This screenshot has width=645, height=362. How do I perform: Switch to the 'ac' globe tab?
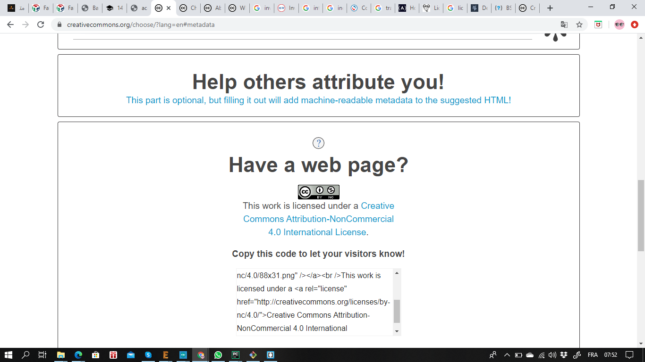pos(139,8)
